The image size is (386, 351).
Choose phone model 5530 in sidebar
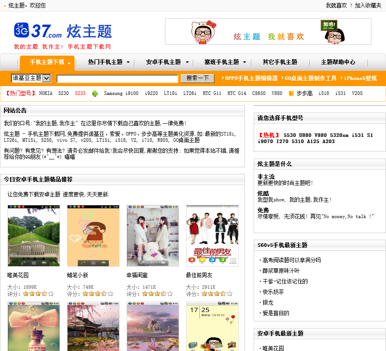[x=290, y=135]
